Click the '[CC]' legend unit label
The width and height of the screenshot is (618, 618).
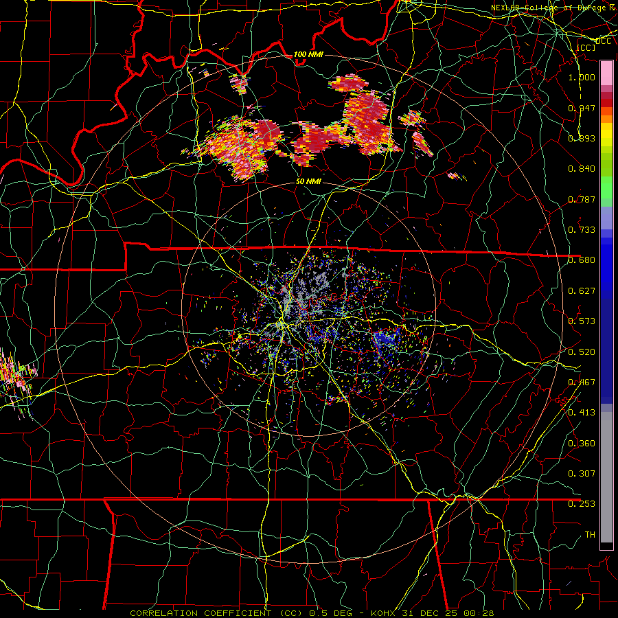pyautogui.click(x=586, y=47)
